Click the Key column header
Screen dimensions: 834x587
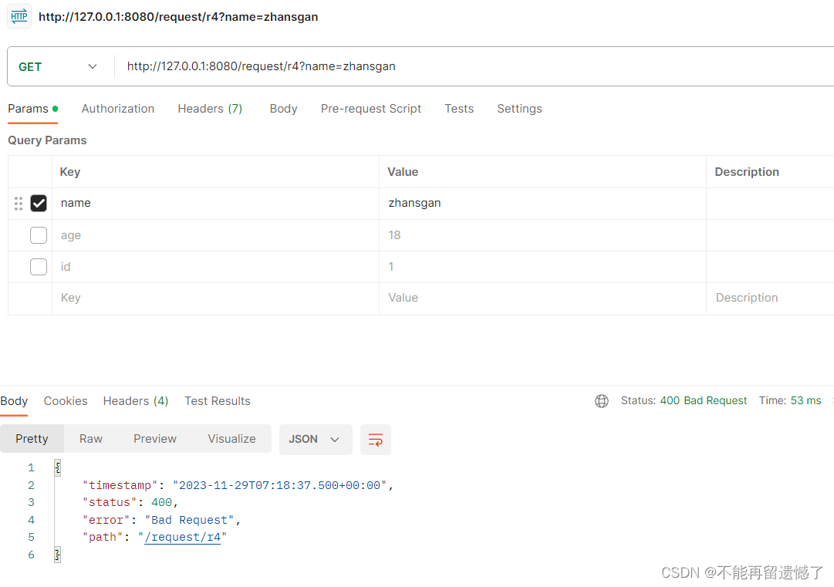pos(70,172)
